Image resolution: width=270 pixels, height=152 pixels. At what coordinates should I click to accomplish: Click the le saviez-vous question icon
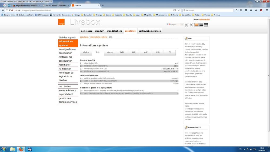tap(186, 127)
